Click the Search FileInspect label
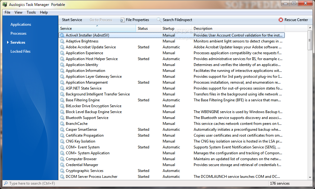The width and height of the screenshot is (315, 189). tap(178, 20)
